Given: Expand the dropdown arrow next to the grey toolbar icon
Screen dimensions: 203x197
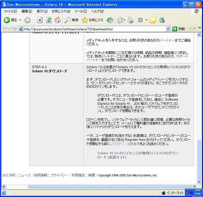Looking at the screenshot, I should [x=147, y=20].
